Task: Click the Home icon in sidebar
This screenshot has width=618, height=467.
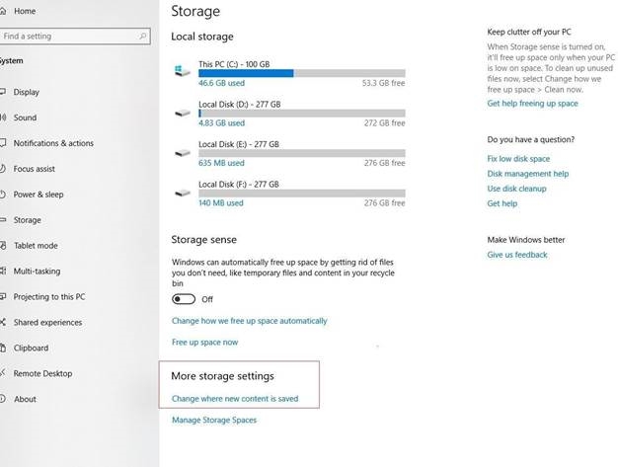Action: click(x=3, y=11)
